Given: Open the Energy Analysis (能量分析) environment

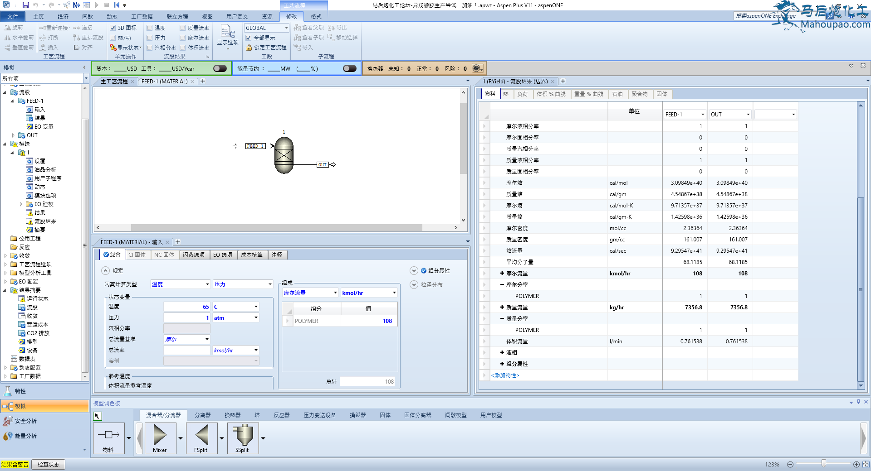Looking at the screenshot, I should click(x=44, y=436).
